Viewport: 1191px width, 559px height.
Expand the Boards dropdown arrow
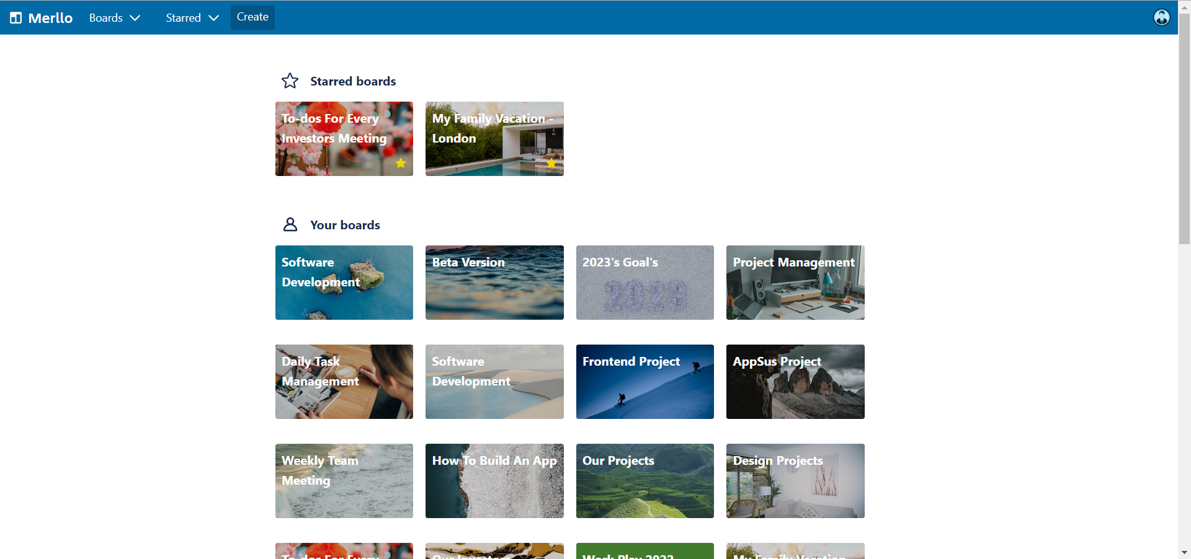(x=136, y=17)
